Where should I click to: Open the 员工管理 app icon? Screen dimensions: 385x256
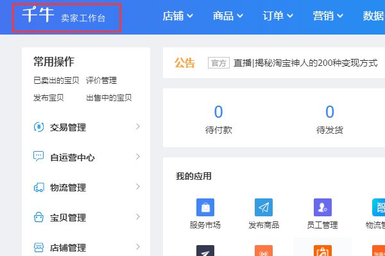tap(323, 207)
